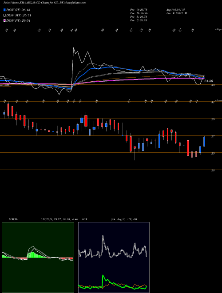
Task: Open the green MACD histogram chart panel
Action: [x=38, y=257]
